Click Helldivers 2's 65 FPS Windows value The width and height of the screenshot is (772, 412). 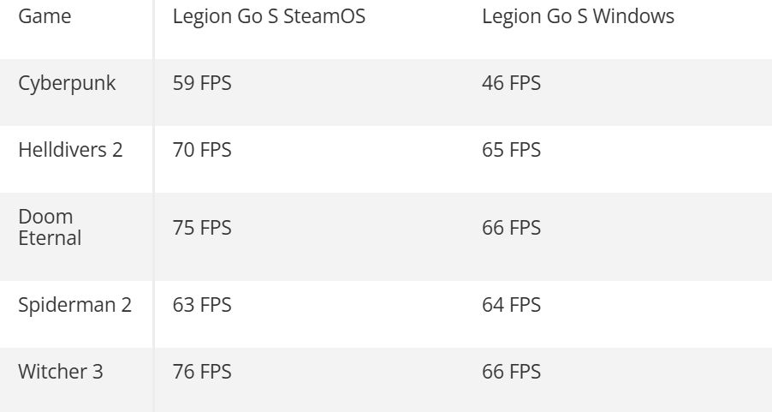[512, 150]
